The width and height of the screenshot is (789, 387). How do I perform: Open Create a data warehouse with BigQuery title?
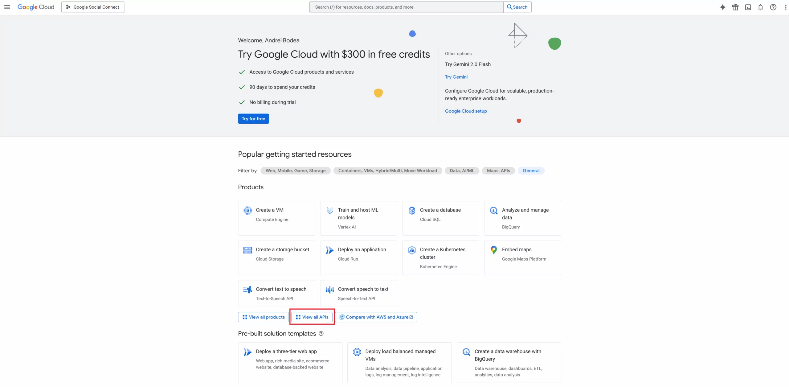click(x=508, y=355)
